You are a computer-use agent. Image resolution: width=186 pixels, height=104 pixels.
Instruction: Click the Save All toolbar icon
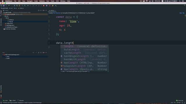4,5
